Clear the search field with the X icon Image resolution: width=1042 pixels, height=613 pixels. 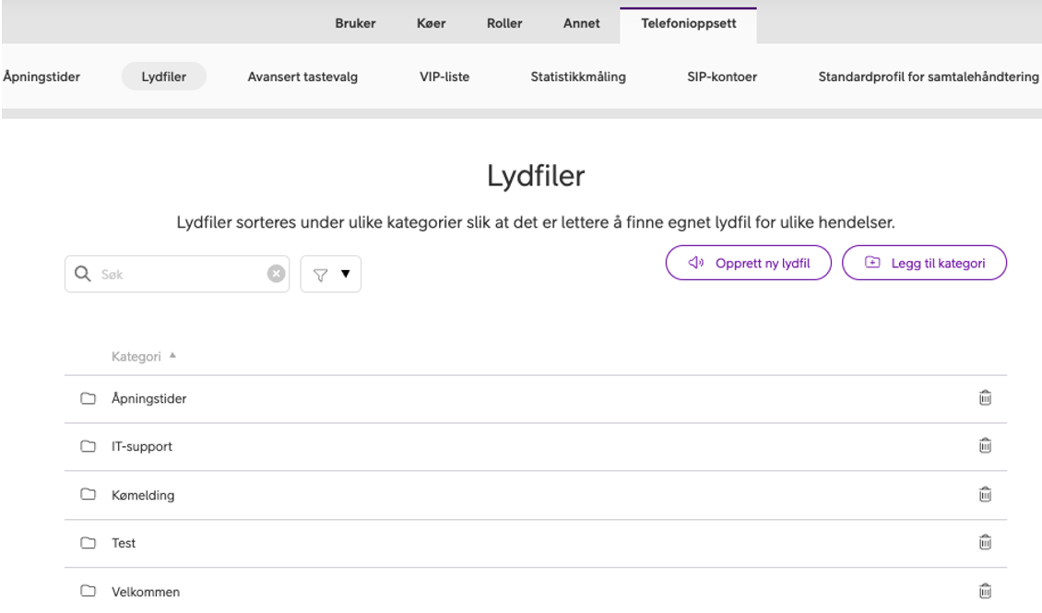click(x=274, y=274)
